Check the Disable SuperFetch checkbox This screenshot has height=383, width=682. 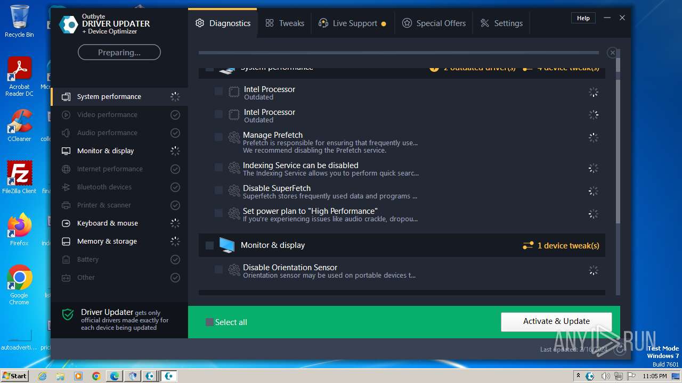(218, 190)
